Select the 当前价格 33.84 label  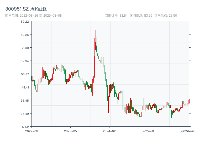coord(116,16)
